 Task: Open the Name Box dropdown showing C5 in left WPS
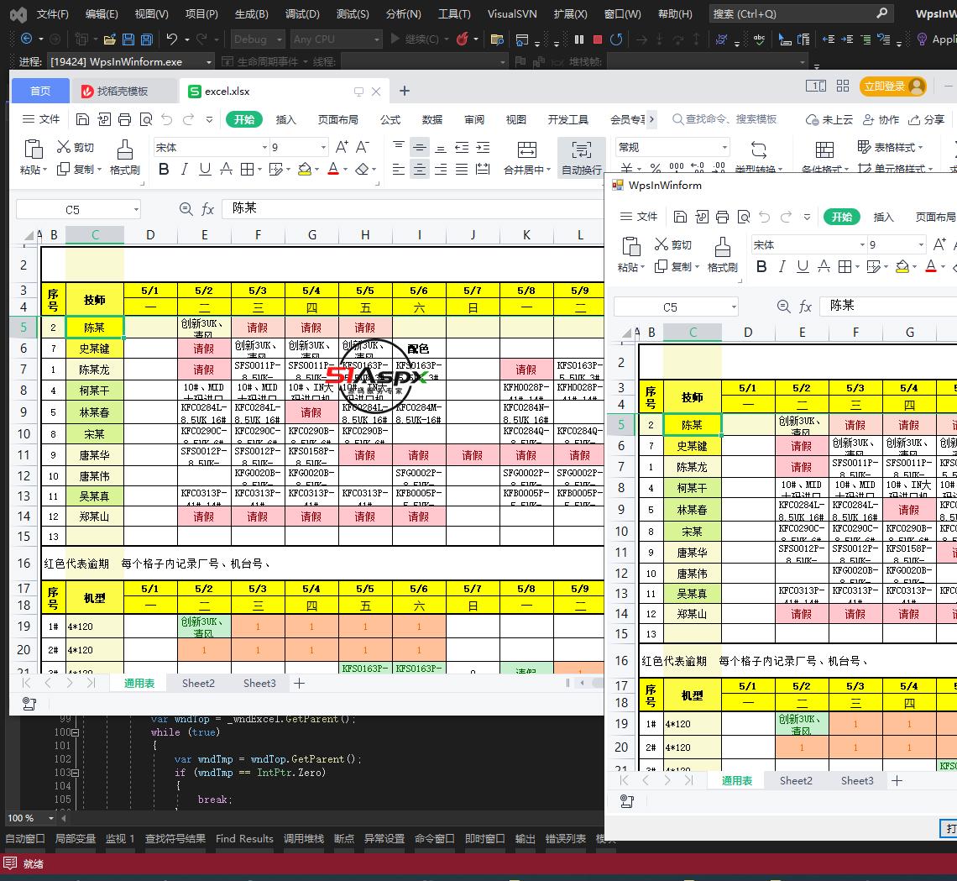pos(135,210)
